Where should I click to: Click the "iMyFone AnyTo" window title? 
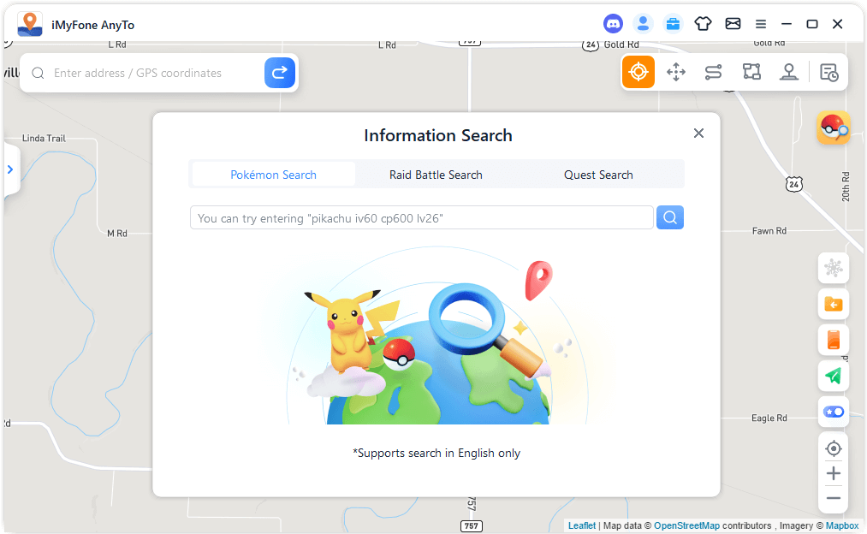click(93, 25)
